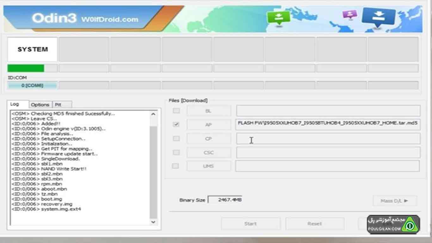The image size is (432, 243).
Task: Click the 'aboot.mbn' log line
Action: coord(39,189)
